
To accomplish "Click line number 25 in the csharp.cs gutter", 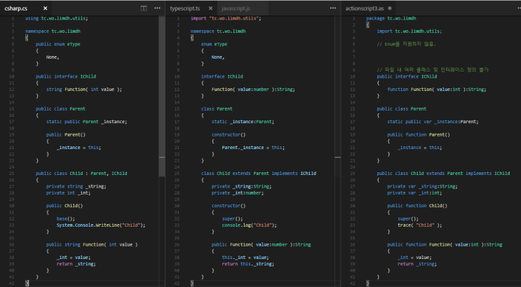I will click(x=12, y=173).
